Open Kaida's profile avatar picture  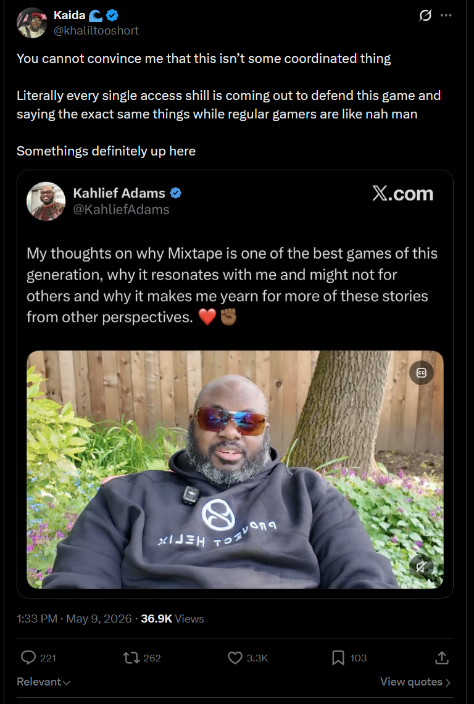coord(32,23)
